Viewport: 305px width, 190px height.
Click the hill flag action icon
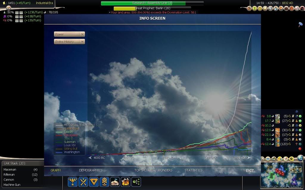(x=115, y=182)
